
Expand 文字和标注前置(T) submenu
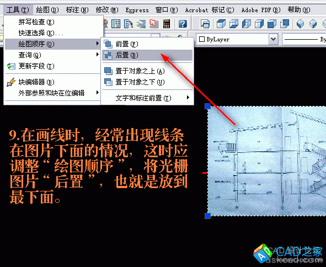[x=147, y=98]
